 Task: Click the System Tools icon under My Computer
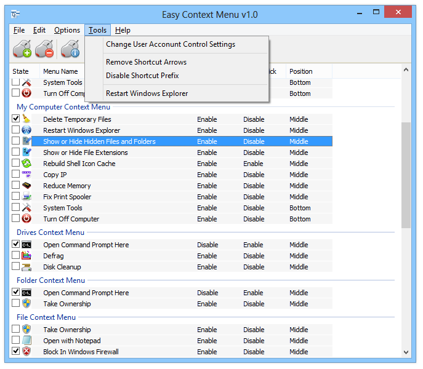[x=26, y=207]
